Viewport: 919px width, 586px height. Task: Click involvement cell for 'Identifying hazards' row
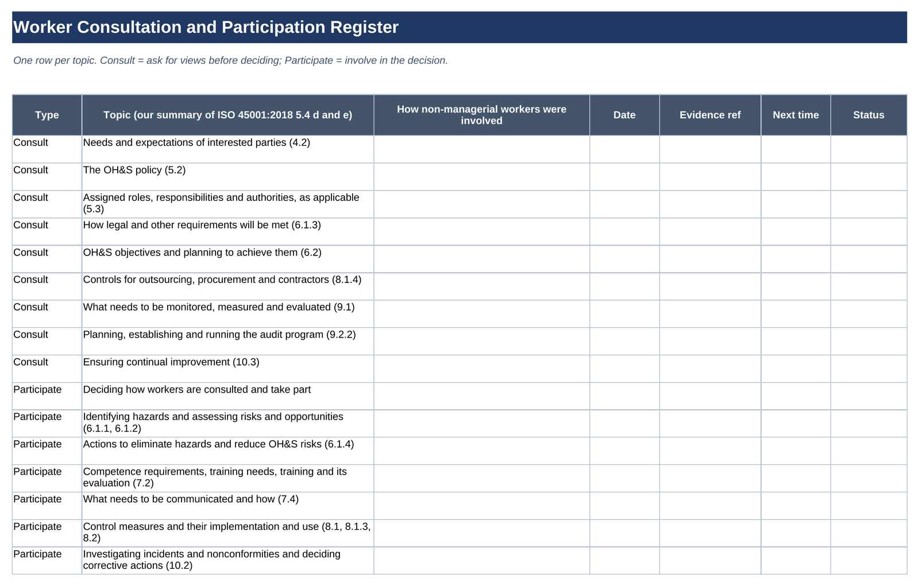pyautogui.click(x=481, y=424)
